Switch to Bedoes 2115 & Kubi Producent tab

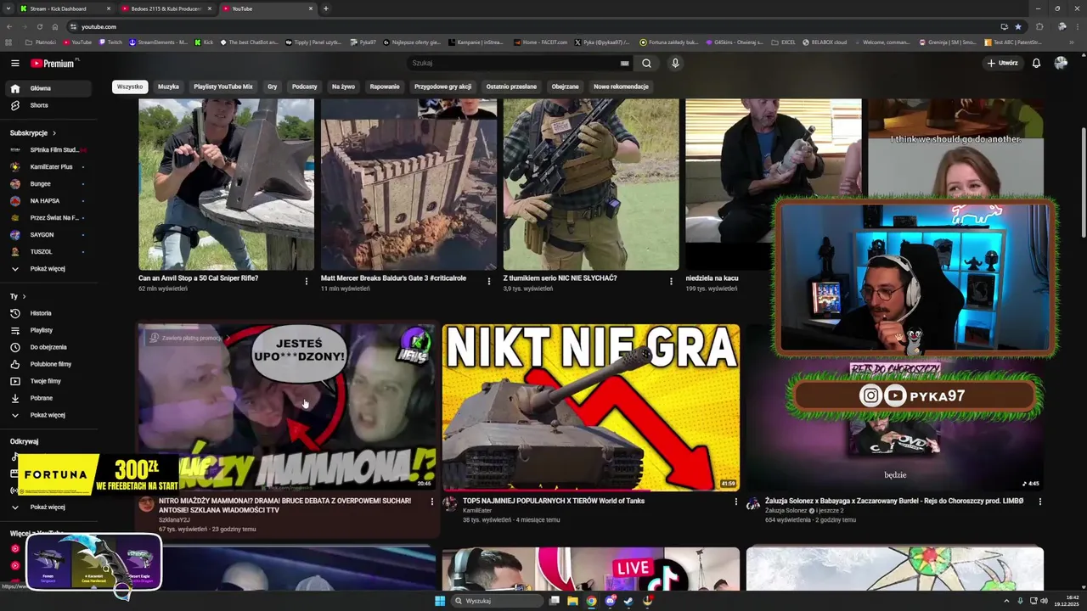(x=166, y=8)
